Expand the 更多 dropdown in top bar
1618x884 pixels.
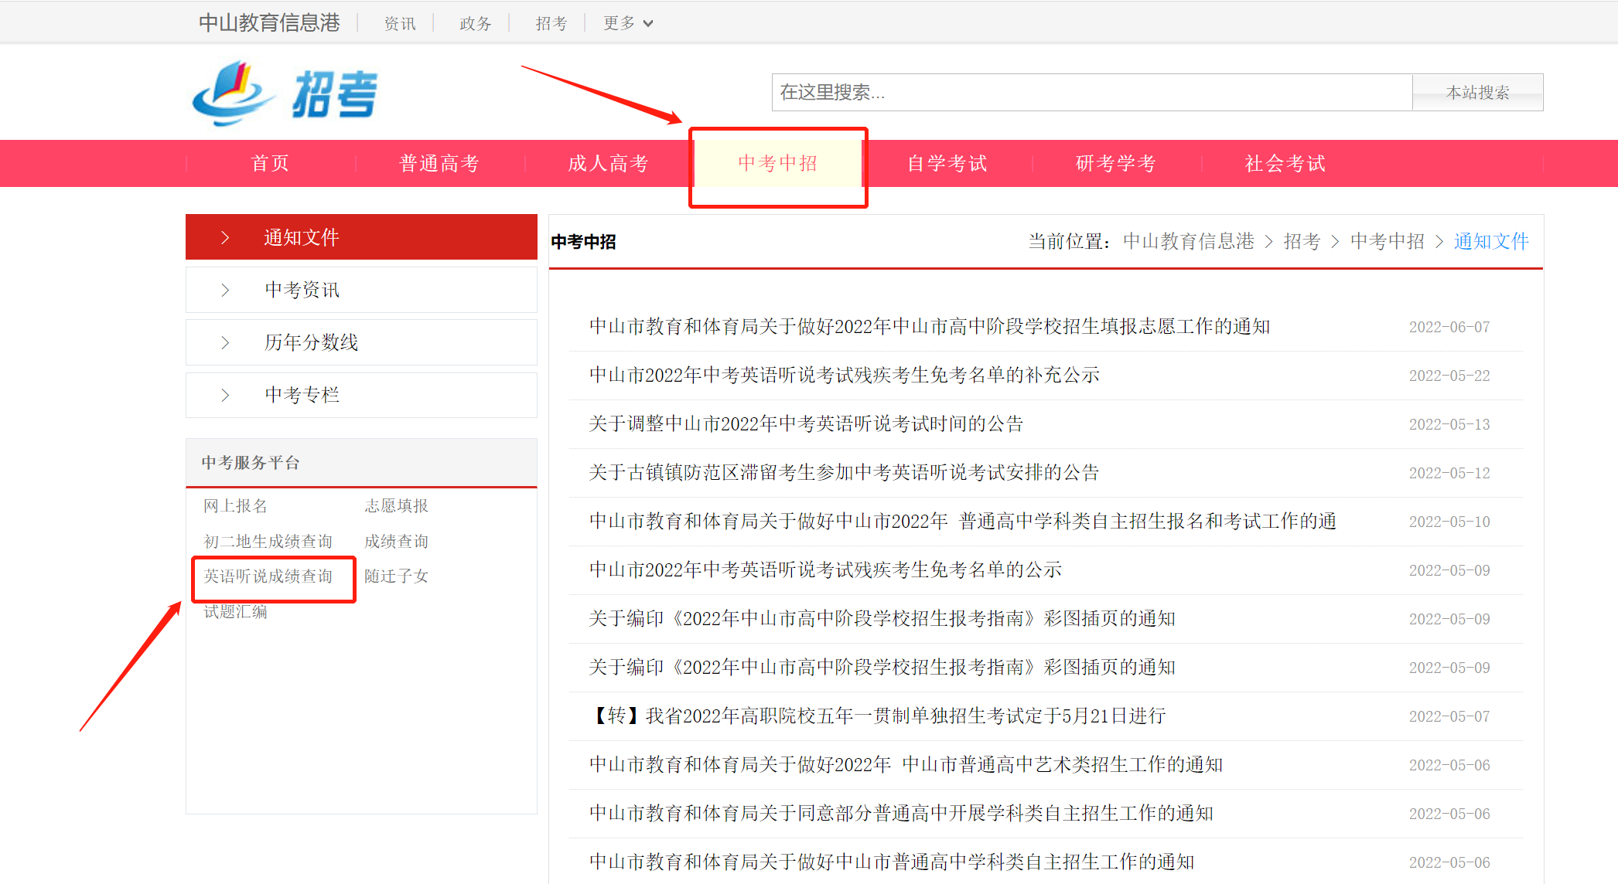pyautogui.click(x=628, y=23)
